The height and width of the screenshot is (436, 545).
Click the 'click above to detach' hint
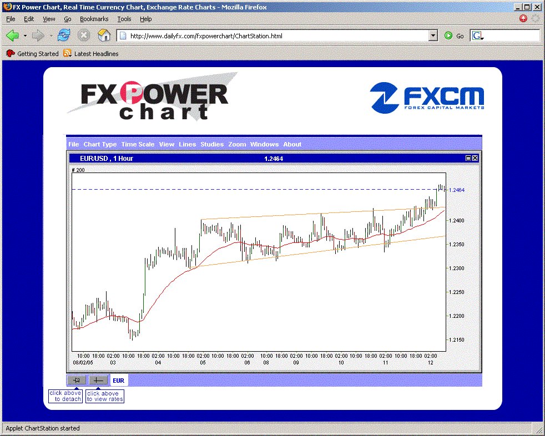[65, 396]
